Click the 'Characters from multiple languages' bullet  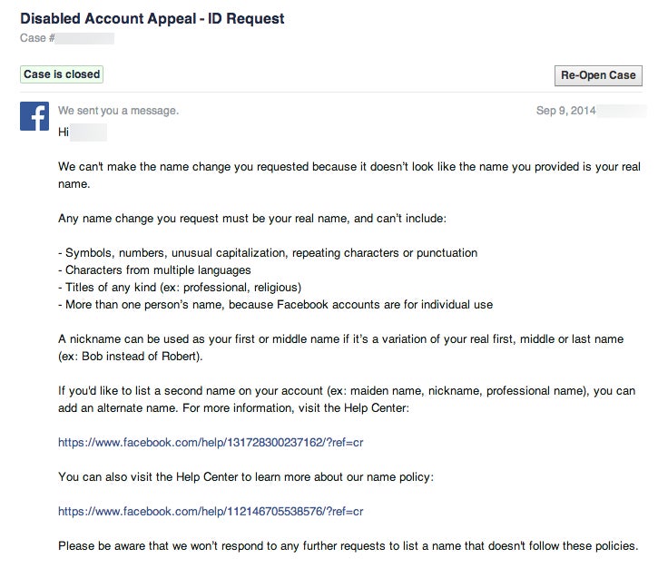click(152, 270)
